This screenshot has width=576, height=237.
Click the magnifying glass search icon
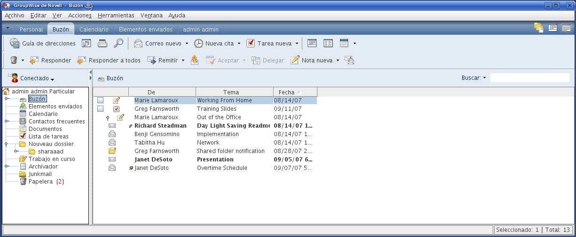click(118, 43)
